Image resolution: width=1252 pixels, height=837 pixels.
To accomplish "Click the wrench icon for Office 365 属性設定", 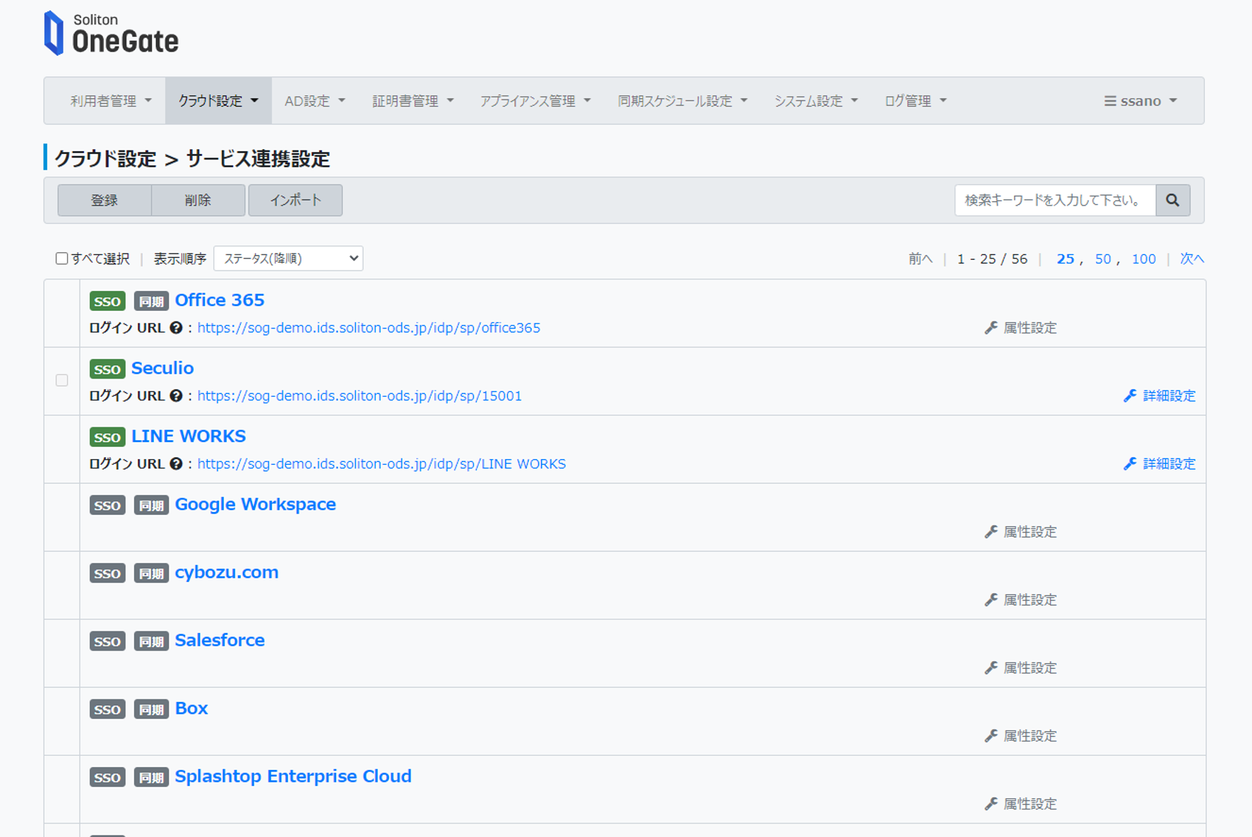I will pyautogui.click(x=991, y=327).
